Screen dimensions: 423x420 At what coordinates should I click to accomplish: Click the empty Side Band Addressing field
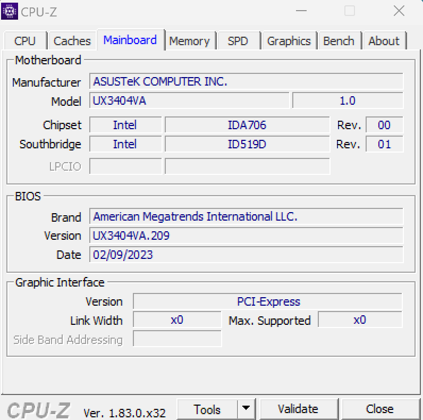[177, 339]
